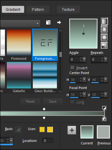Click the white arrow export icon

tap(59, 22)
